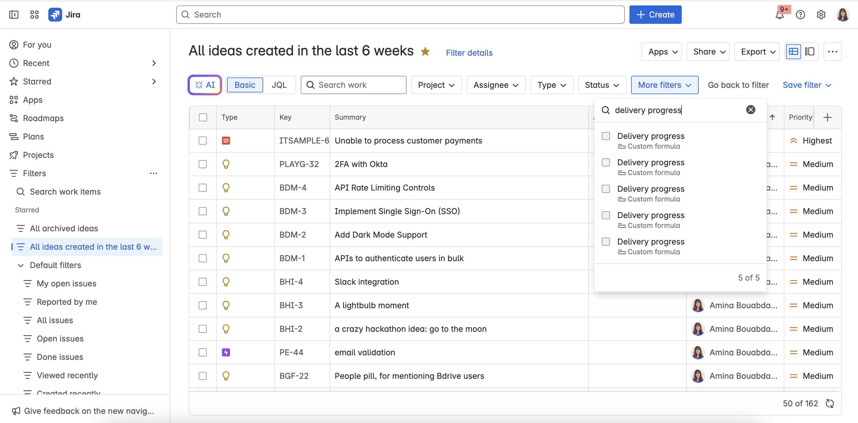Check the checkbox for ITSAMPLE-6

point(203,140)
